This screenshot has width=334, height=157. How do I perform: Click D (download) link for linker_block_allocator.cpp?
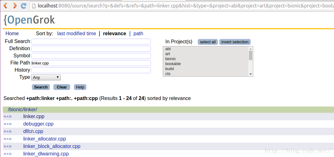(11, 146)
